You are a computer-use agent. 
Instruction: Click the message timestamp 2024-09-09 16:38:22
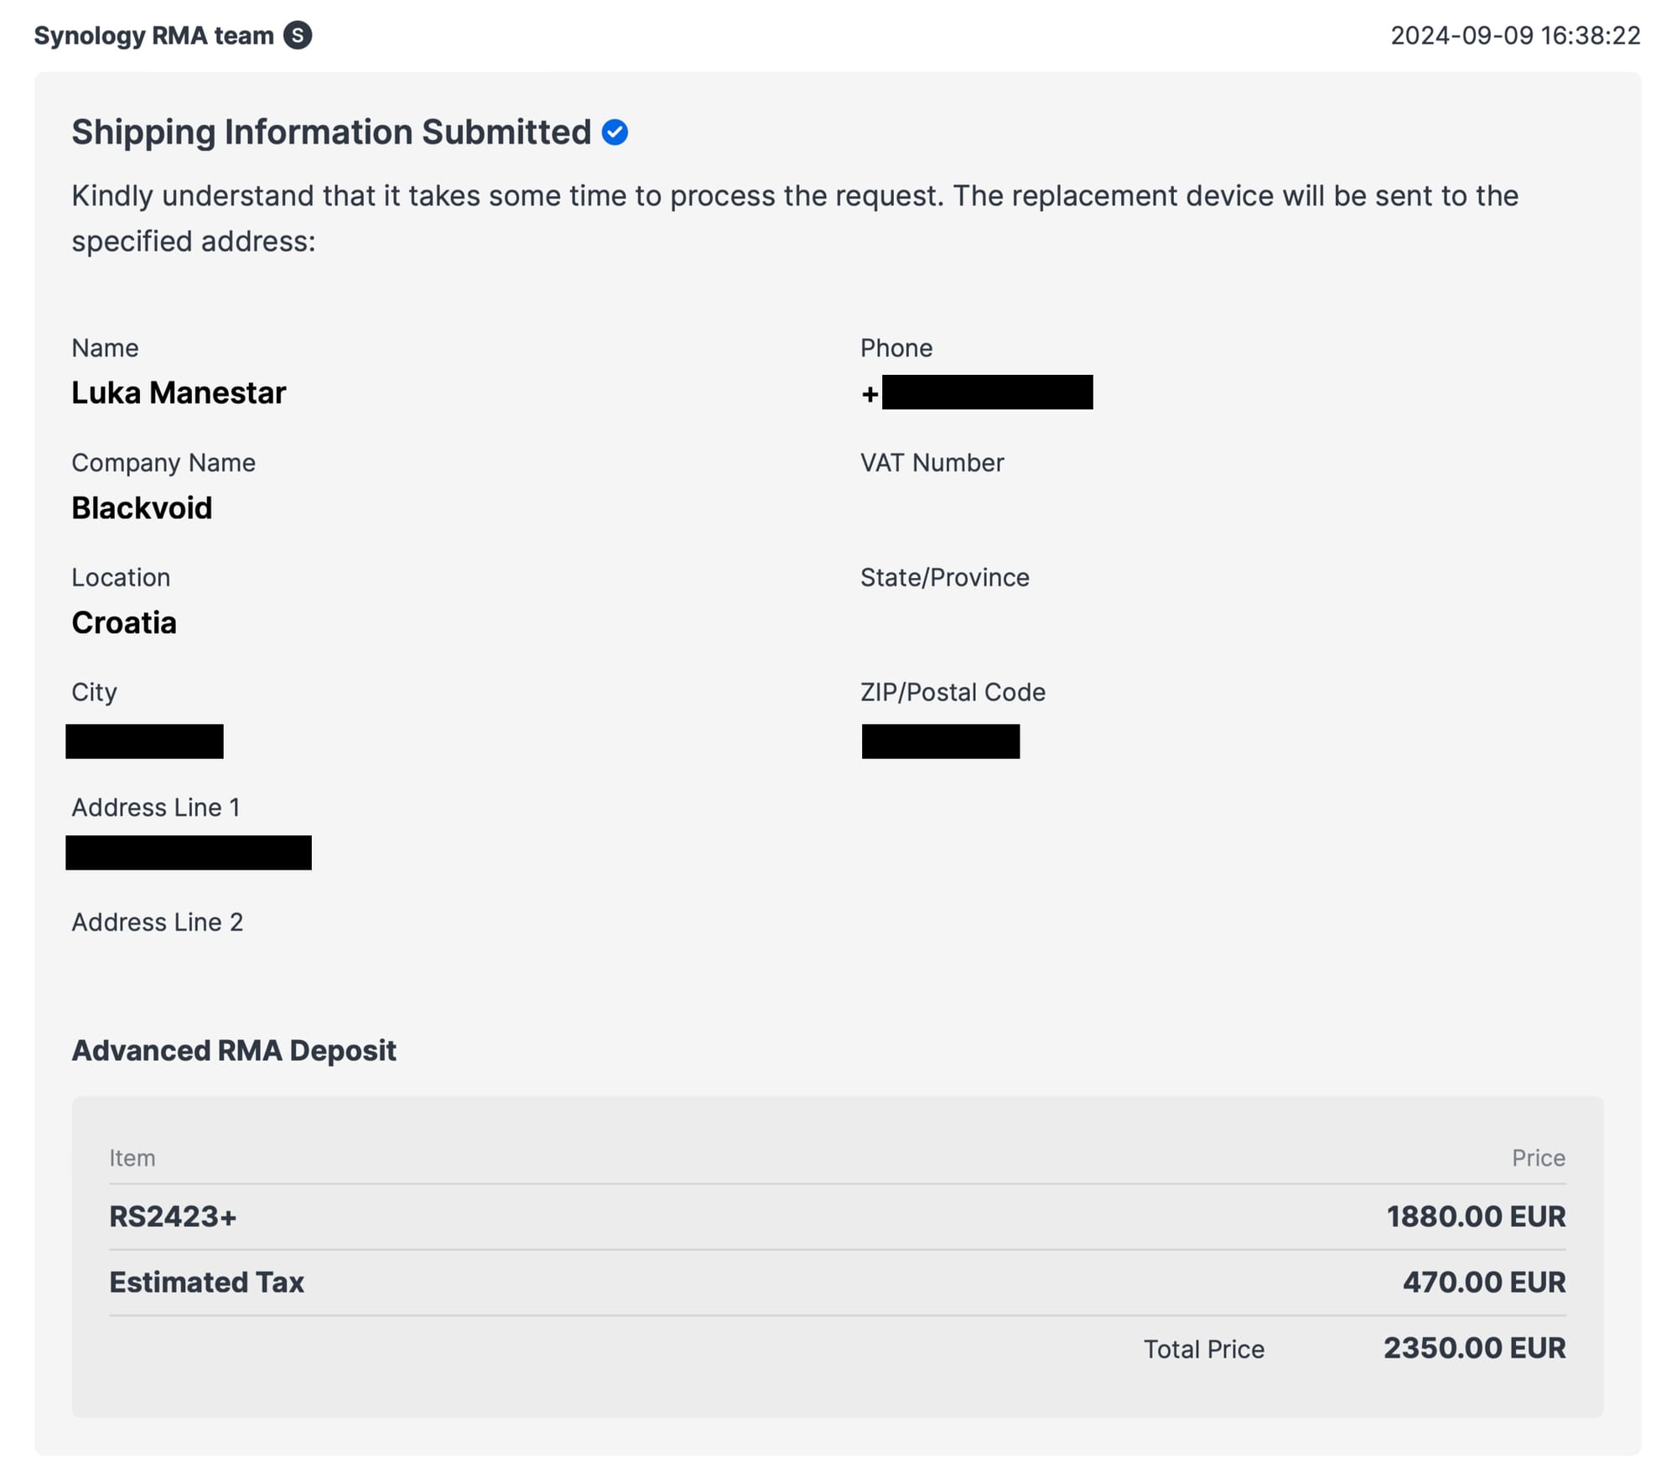pyautogui.click(x=1515, y=35)
